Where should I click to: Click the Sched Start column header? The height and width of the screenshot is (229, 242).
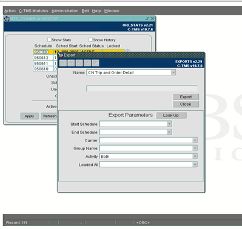click(x=67, y=46)
